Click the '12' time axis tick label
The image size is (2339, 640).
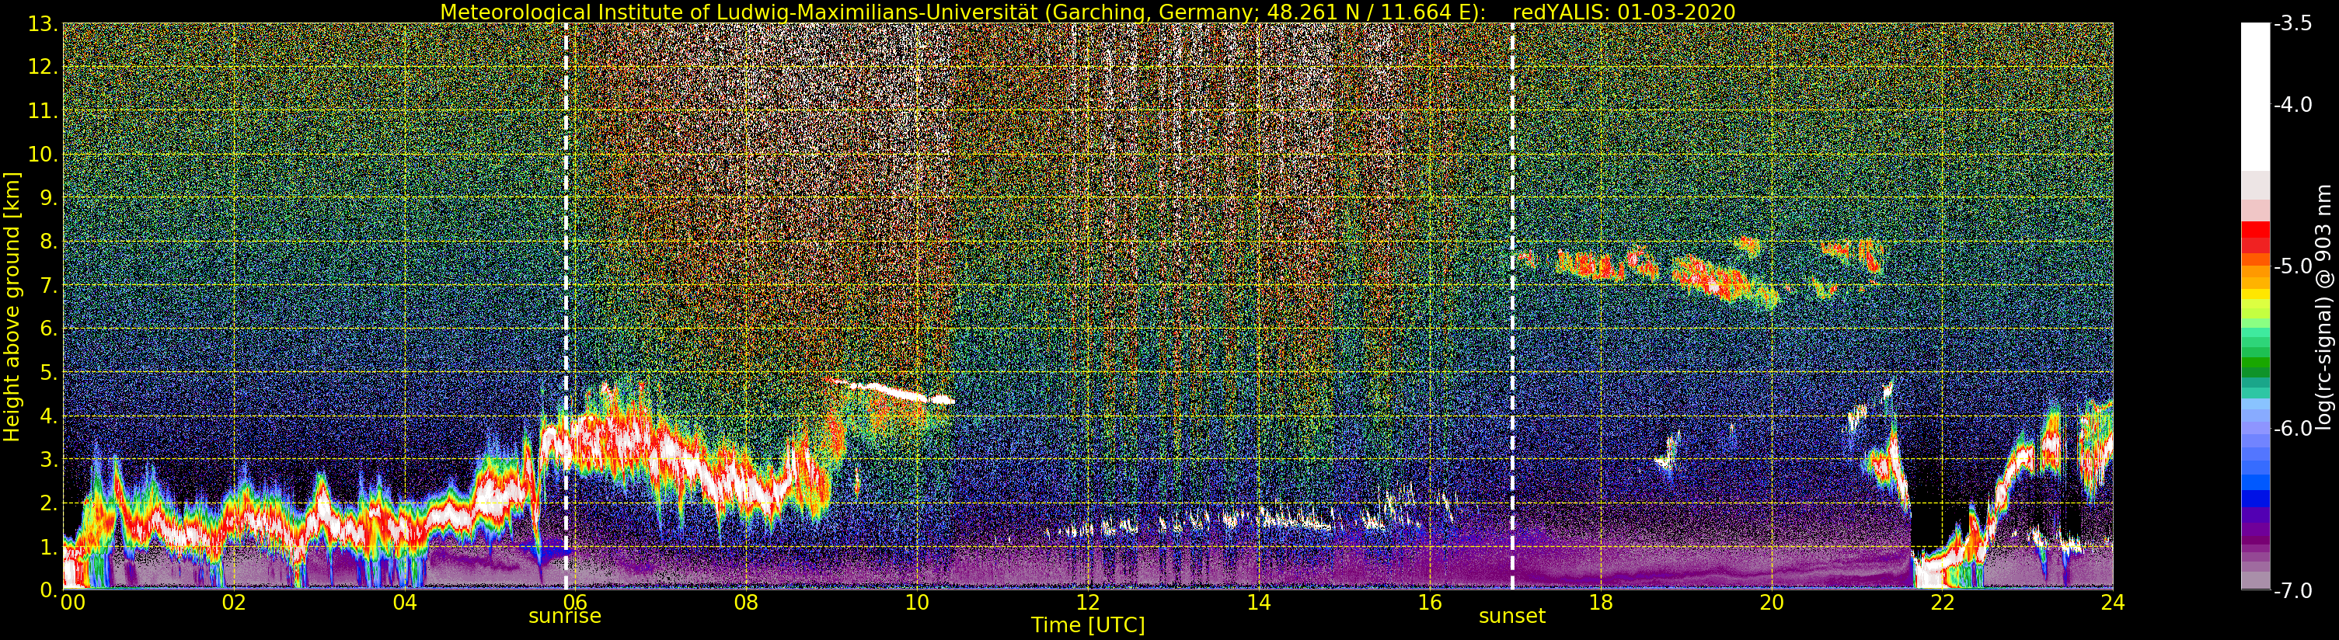(1088, 603)
